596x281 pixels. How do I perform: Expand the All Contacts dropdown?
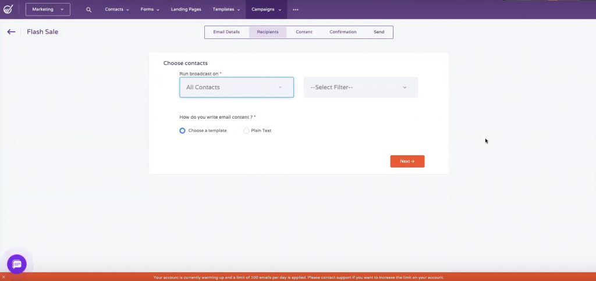tap(236, 87)
